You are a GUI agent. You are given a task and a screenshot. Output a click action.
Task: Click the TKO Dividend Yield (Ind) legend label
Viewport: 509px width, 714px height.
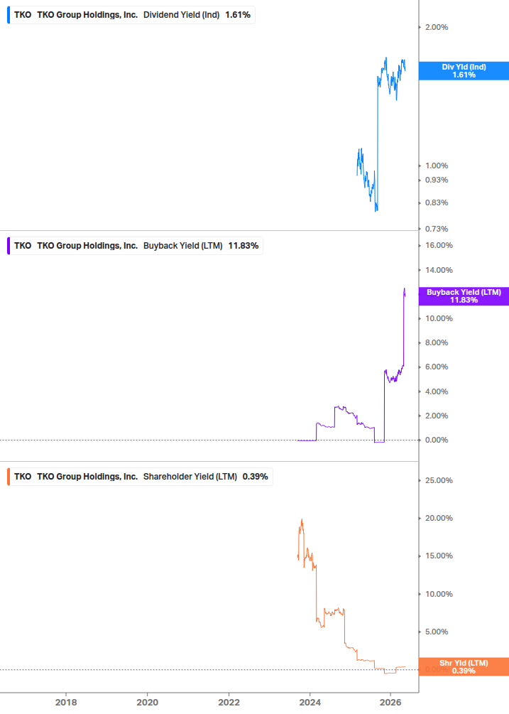tap(131, 15)
